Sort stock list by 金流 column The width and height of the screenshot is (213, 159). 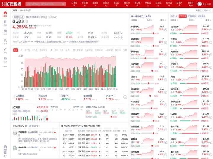149,20
